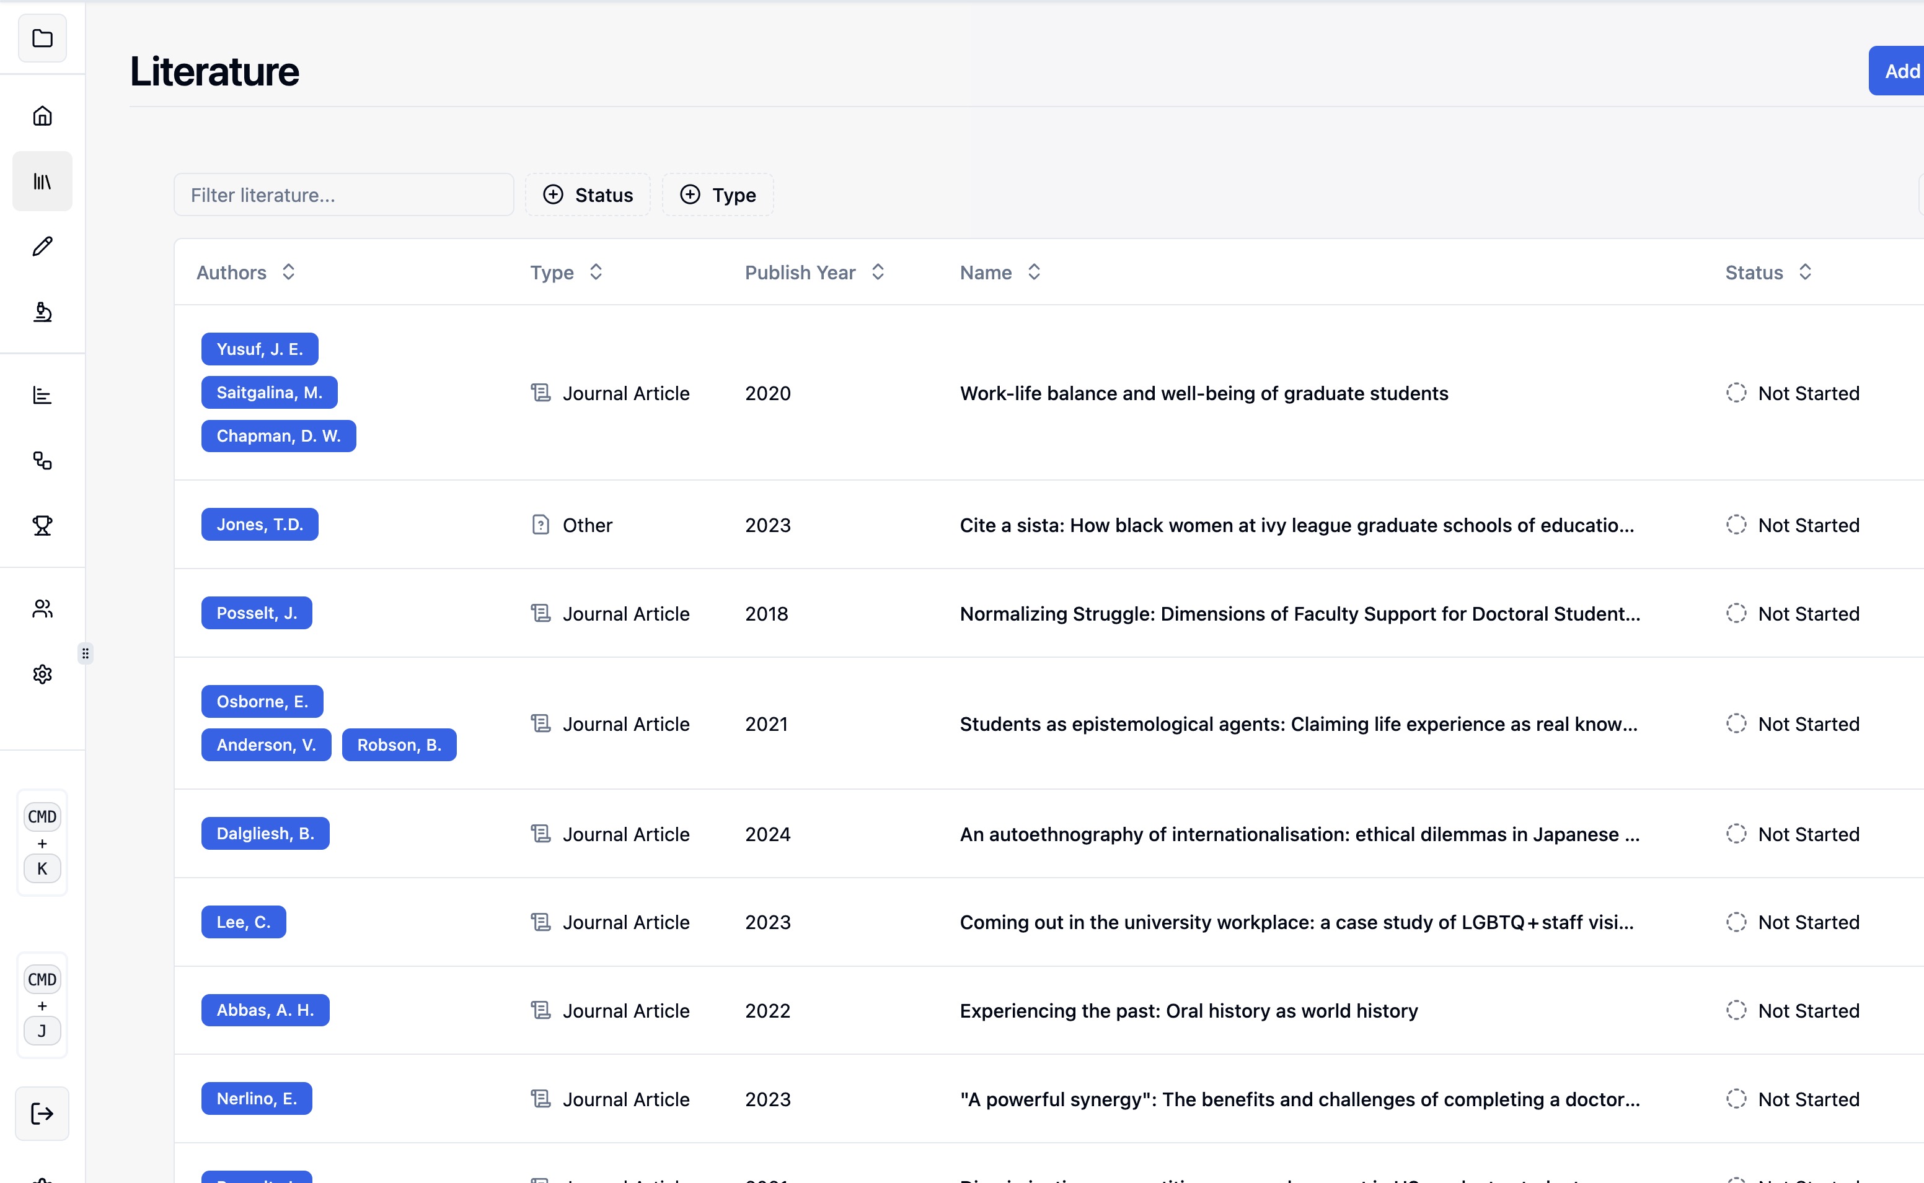Image resolution: width=1924 pixels, height=1183 pixels.
Task: Open the workflow shapes icon in the sidebar
Action: pos(42,461)
